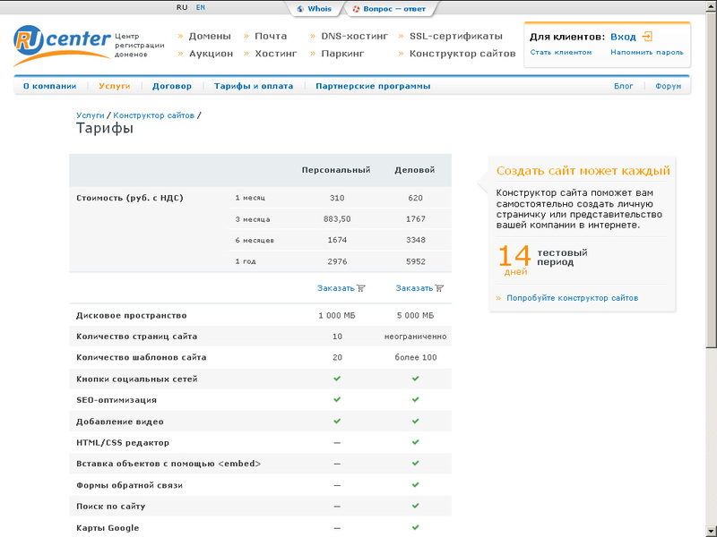717x537 pixels.
Task: Open the SSL-сертификаты section
Action: [x=456, y=36]
